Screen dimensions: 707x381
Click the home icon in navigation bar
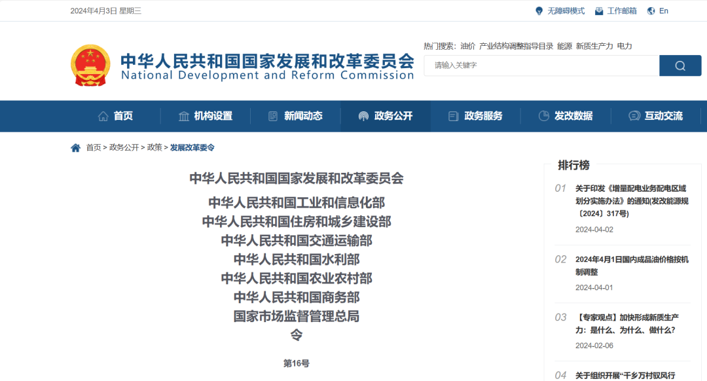coord(103,116)
